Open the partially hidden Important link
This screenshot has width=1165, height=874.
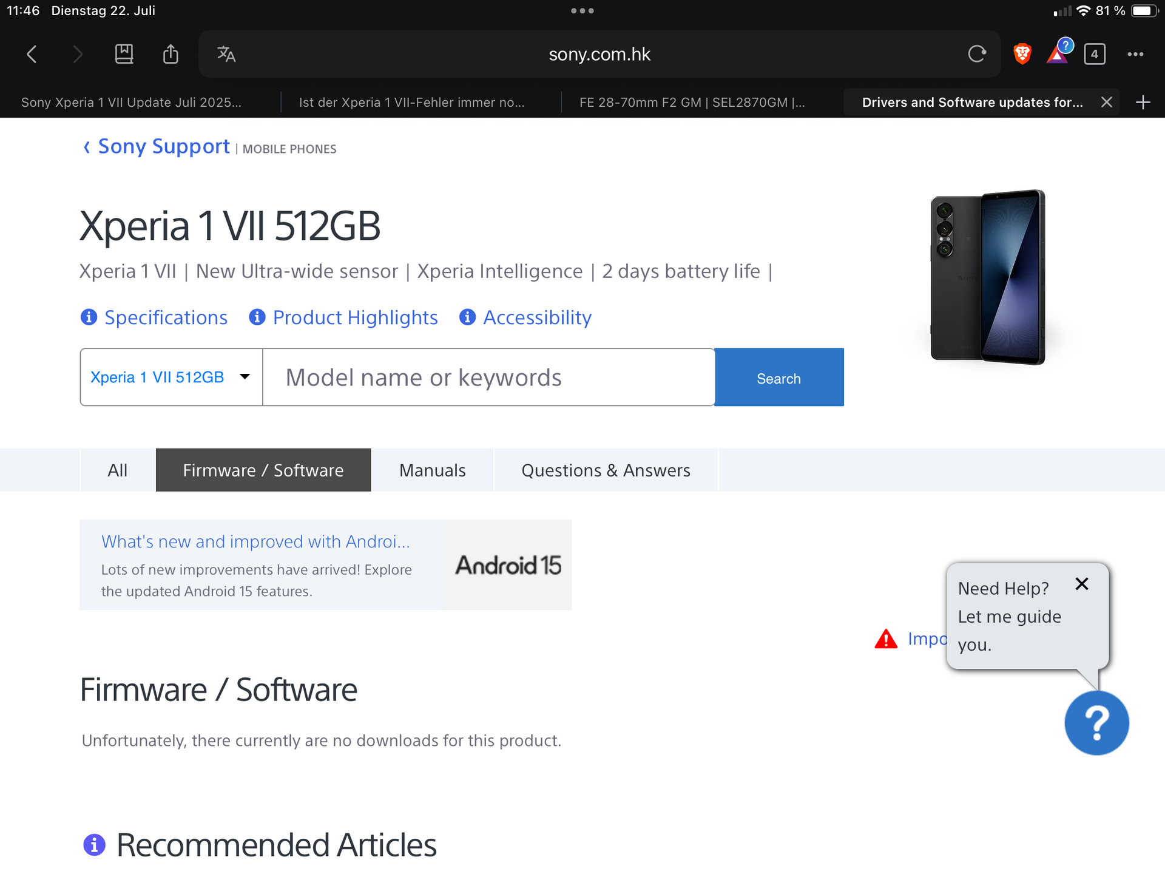(927, 639)
